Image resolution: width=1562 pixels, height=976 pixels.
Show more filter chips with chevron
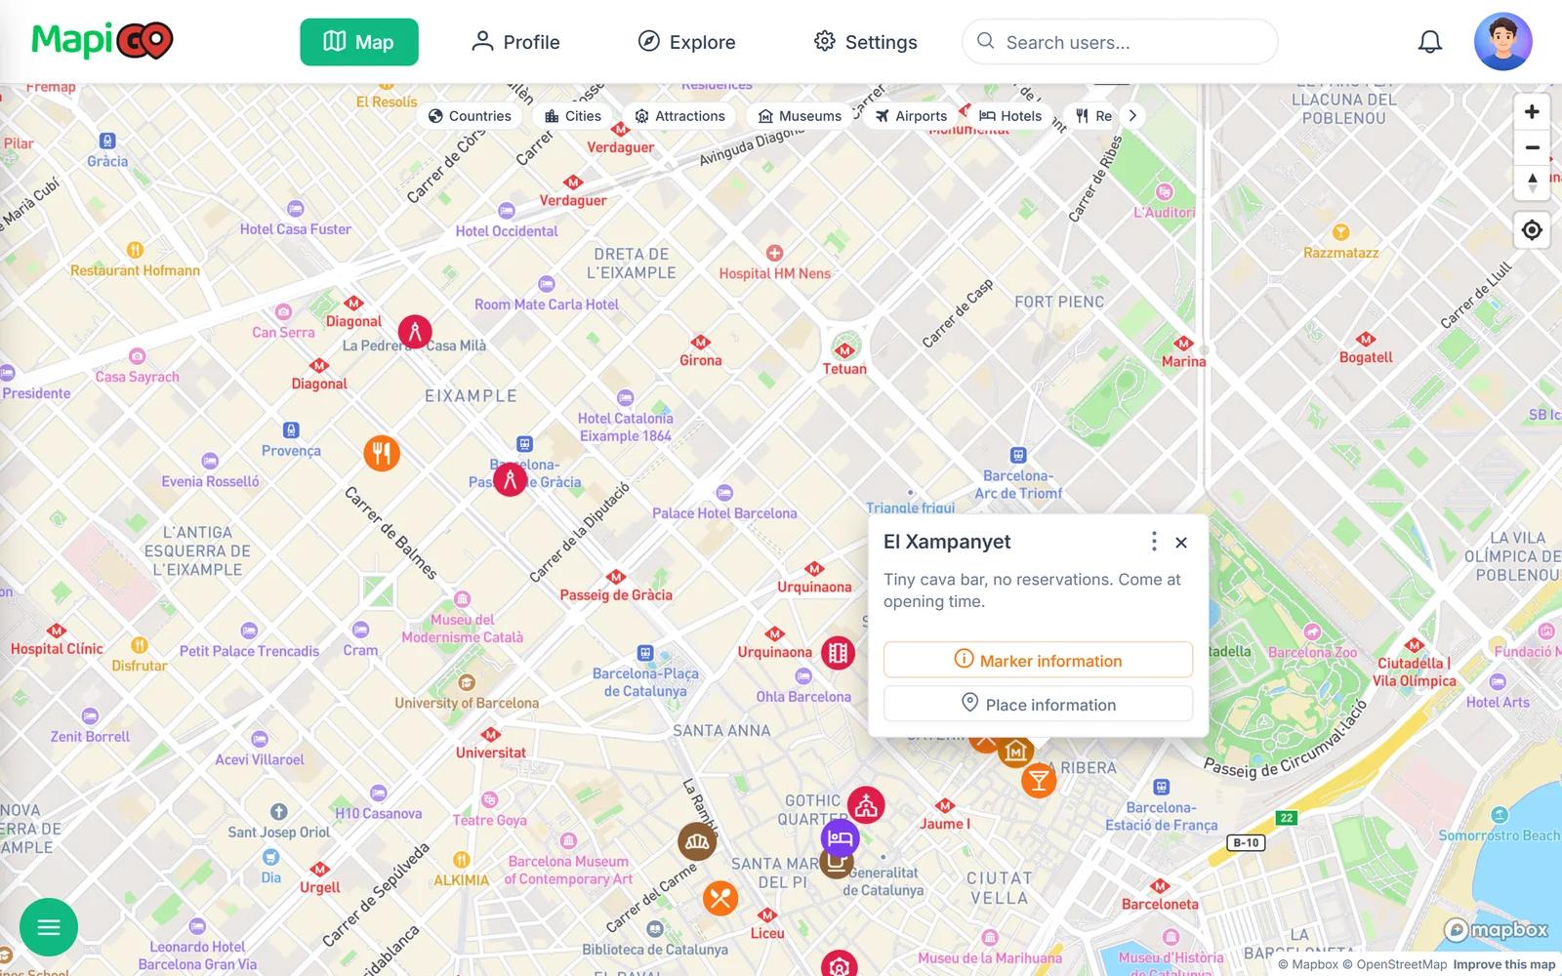1132,115
